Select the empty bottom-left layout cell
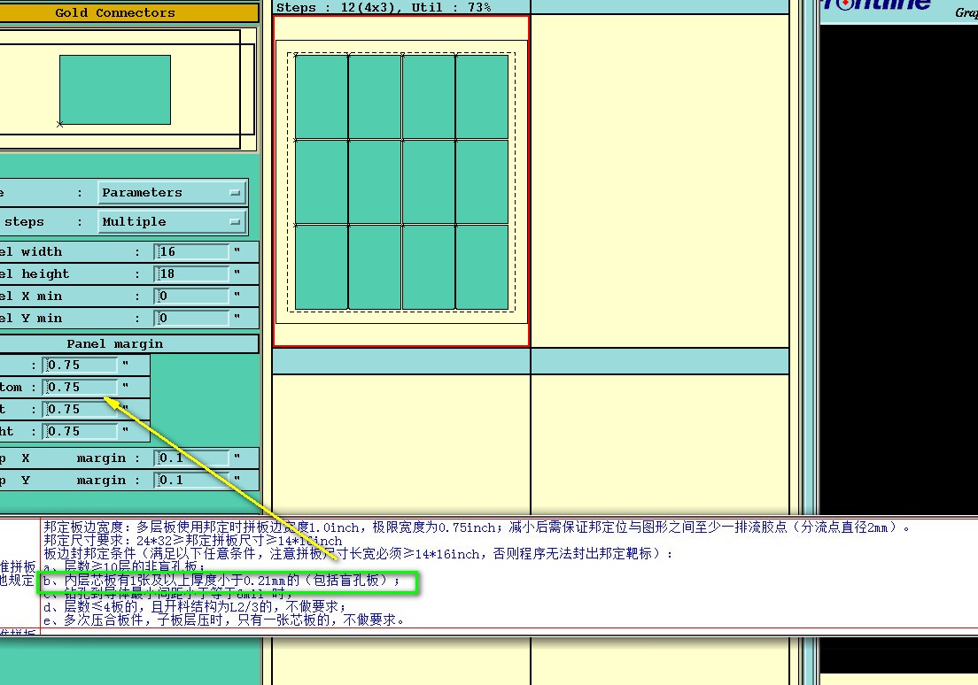Image resolution: width=978 pixels, height=685 pixels. (x=401, y=530)
